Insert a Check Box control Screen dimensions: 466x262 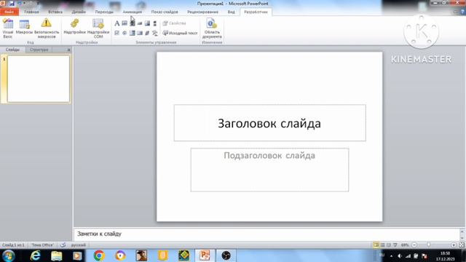tap(116, 33)
